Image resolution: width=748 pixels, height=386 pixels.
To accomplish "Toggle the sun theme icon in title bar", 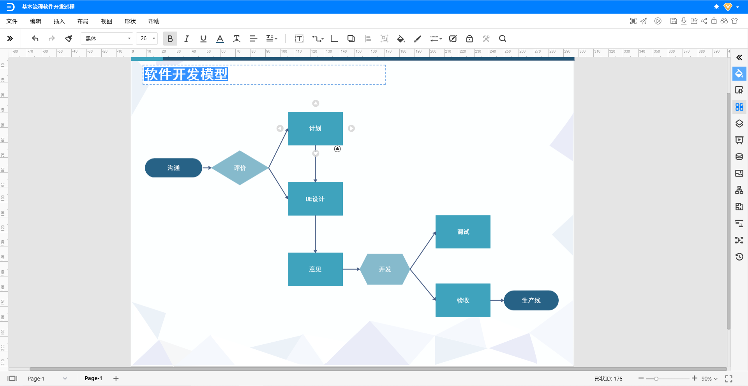I will pos(716,7).
